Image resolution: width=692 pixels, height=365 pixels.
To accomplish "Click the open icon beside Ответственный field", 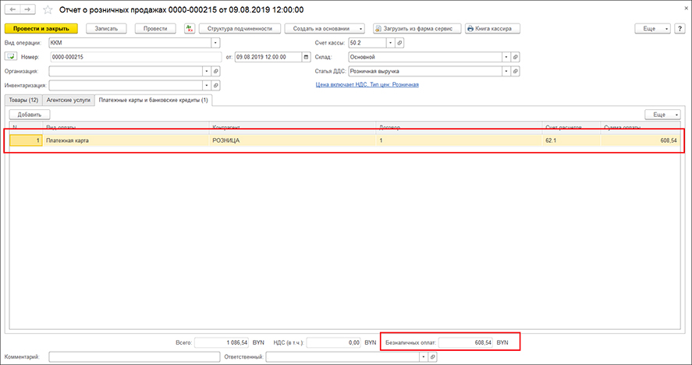I will [x=433, y=356].
